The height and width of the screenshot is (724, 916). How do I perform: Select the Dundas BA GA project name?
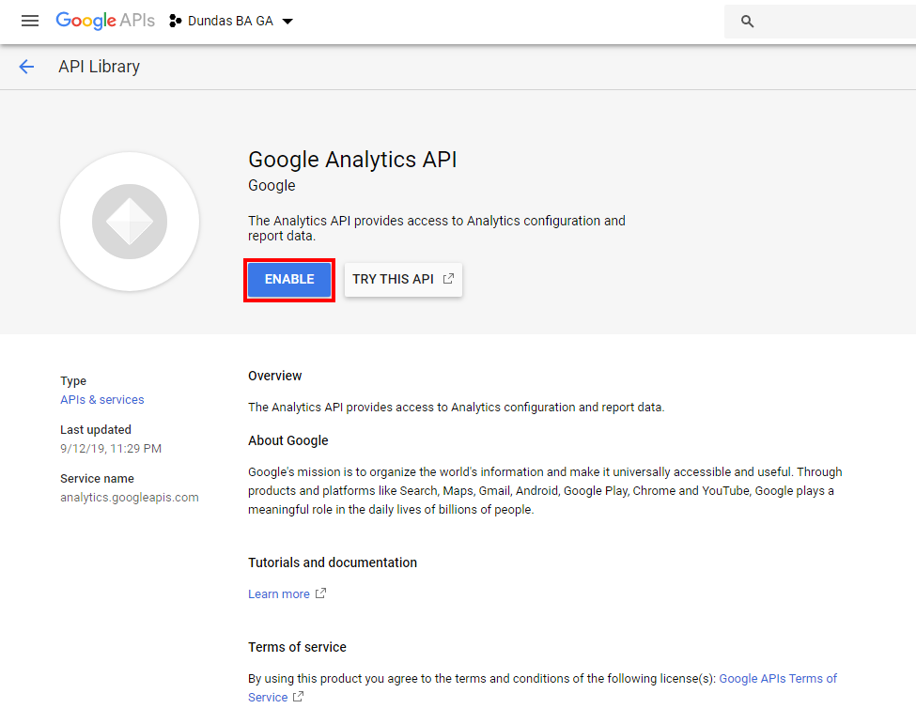click(x=231, y=21)
